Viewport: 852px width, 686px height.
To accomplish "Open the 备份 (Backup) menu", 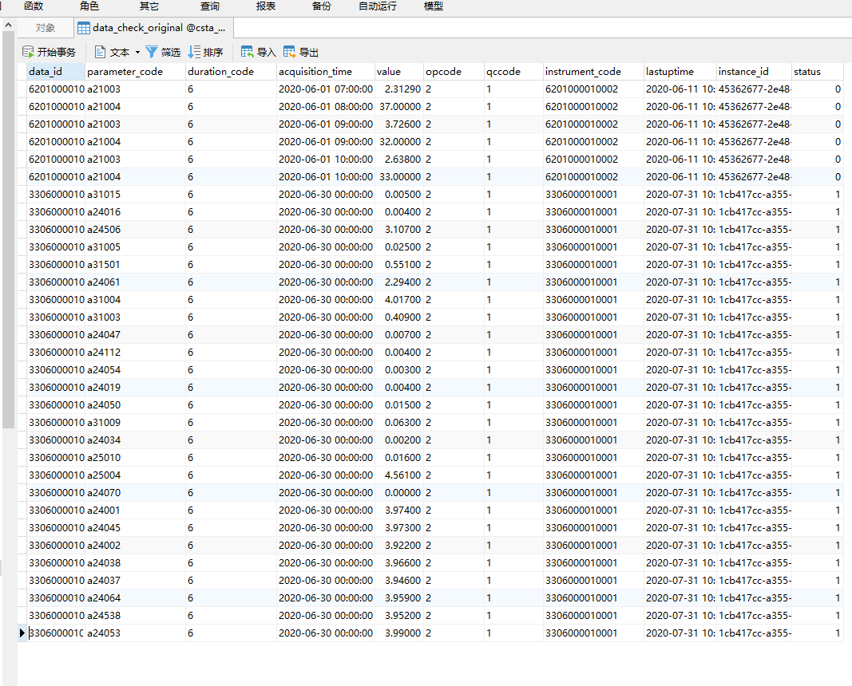I will click(322, 6).
